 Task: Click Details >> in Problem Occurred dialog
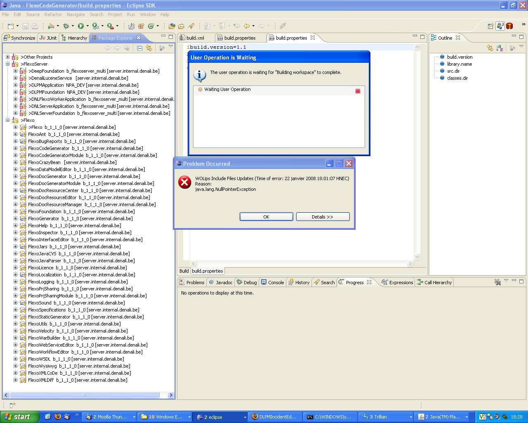323,217
